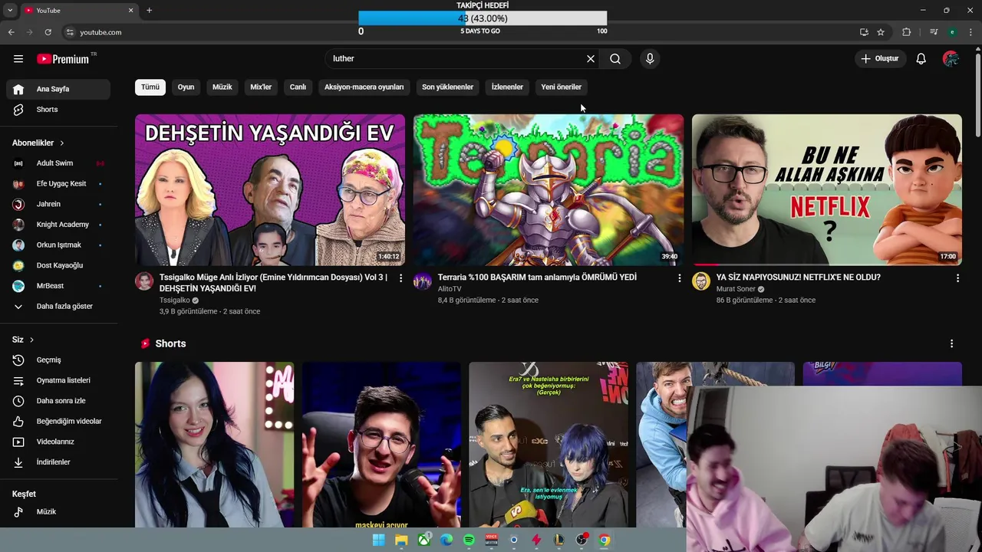Click the Oluştur create button

(879, 59)
